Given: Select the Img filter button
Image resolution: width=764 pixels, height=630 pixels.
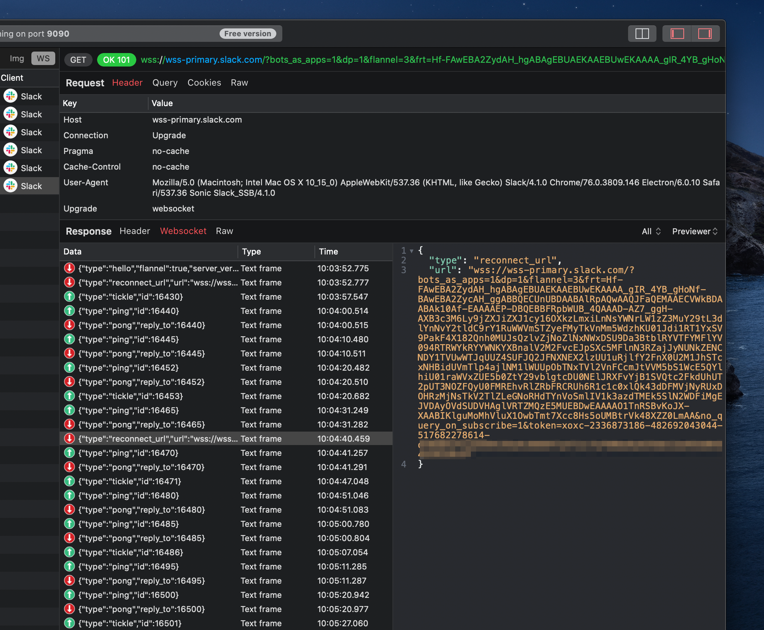Looking at the screenshot, I should pyautogui.click(x=17, y=58).
